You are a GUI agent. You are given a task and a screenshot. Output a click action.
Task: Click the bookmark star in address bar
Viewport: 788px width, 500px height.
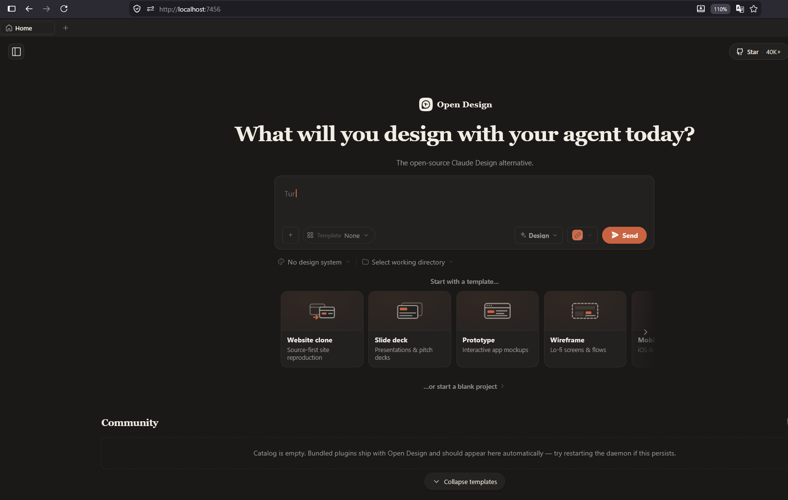754,9
